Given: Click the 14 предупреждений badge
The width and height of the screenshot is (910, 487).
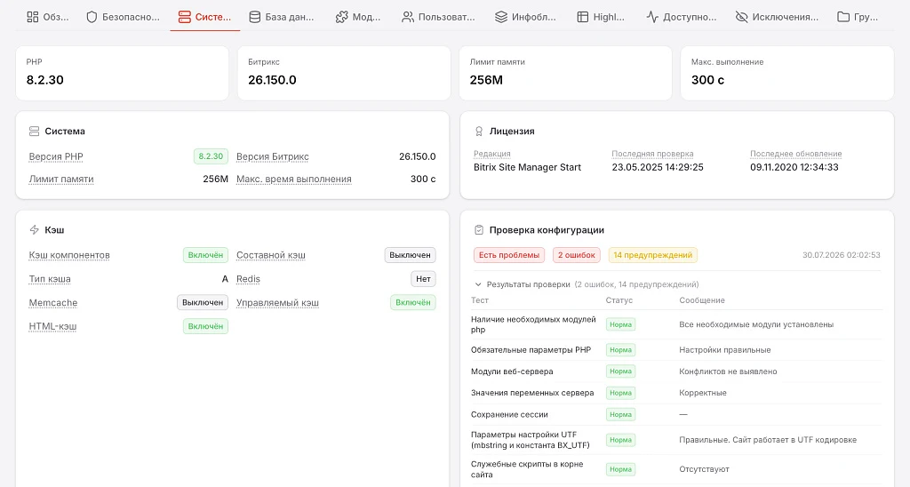Looking at the screenshot, I should click(x=653, y=255).
